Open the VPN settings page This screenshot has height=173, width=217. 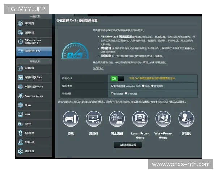(x=34, y=114)
